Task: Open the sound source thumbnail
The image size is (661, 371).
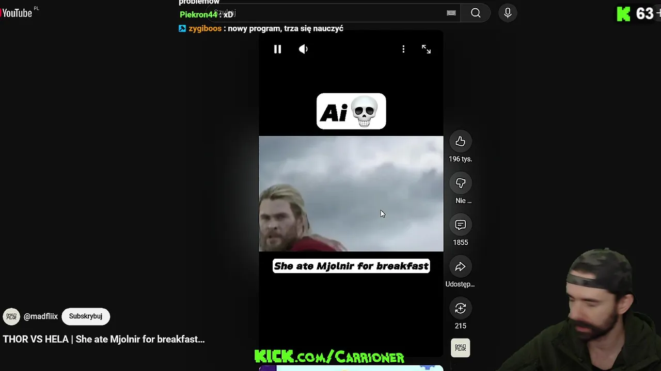Action: 460,348
